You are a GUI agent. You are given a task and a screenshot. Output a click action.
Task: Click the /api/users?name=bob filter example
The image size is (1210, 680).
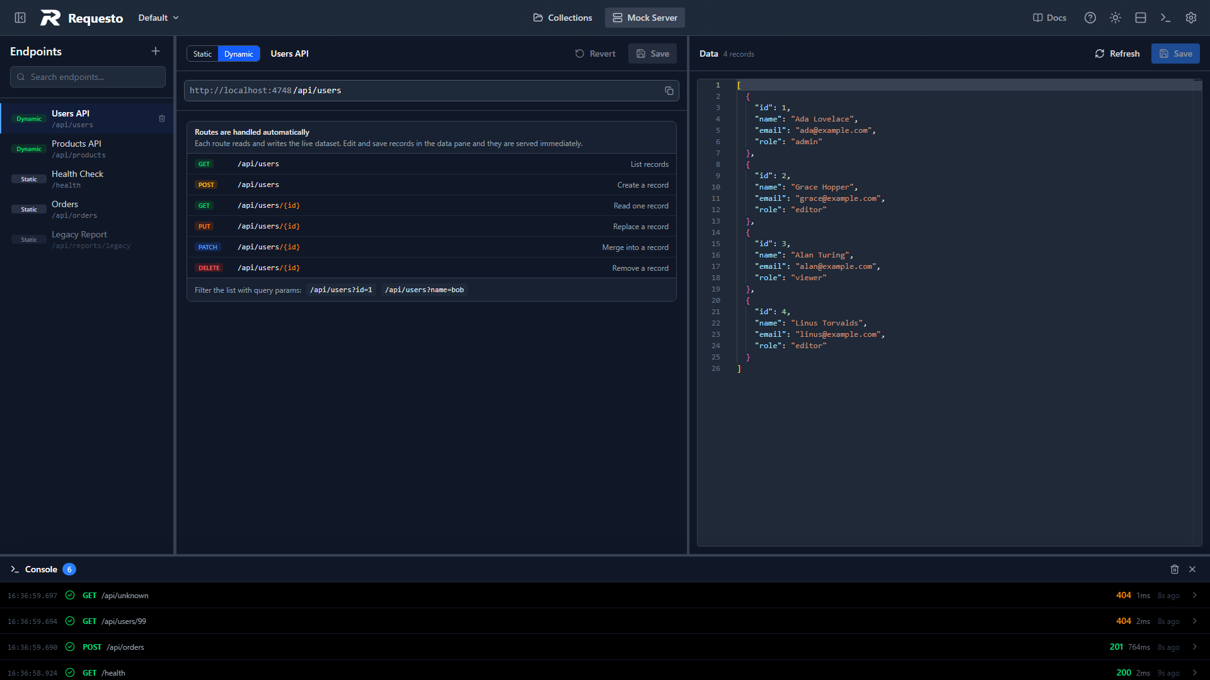(x=424, y=290)
